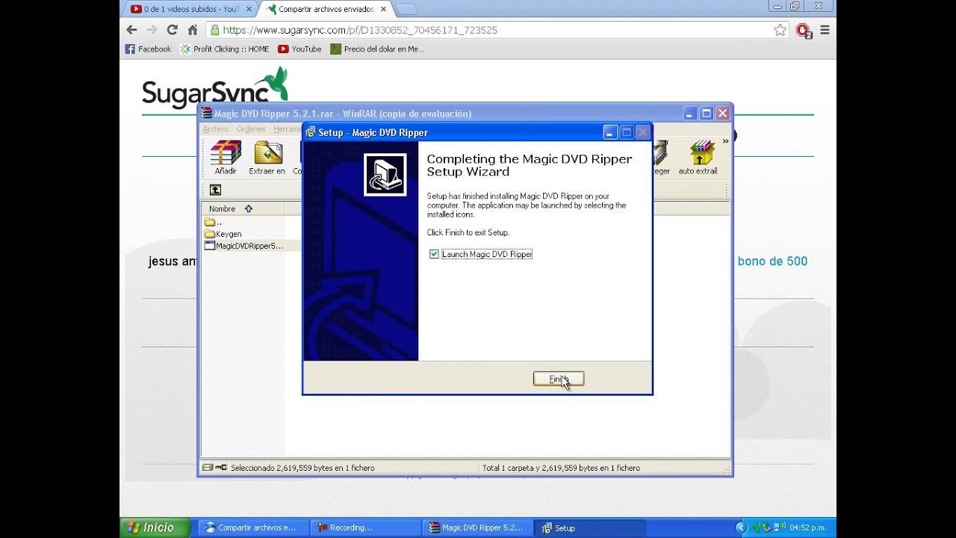Open a new Chrome tab
The width and height of the screenshot is (956, 538).
406,9
